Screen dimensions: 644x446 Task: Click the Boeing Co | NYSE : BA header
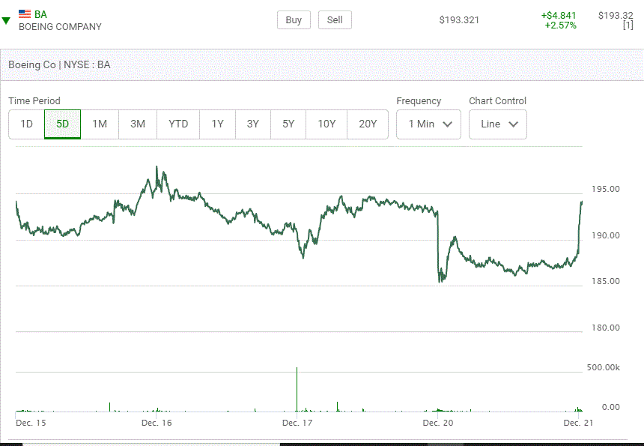pos(59,65)
